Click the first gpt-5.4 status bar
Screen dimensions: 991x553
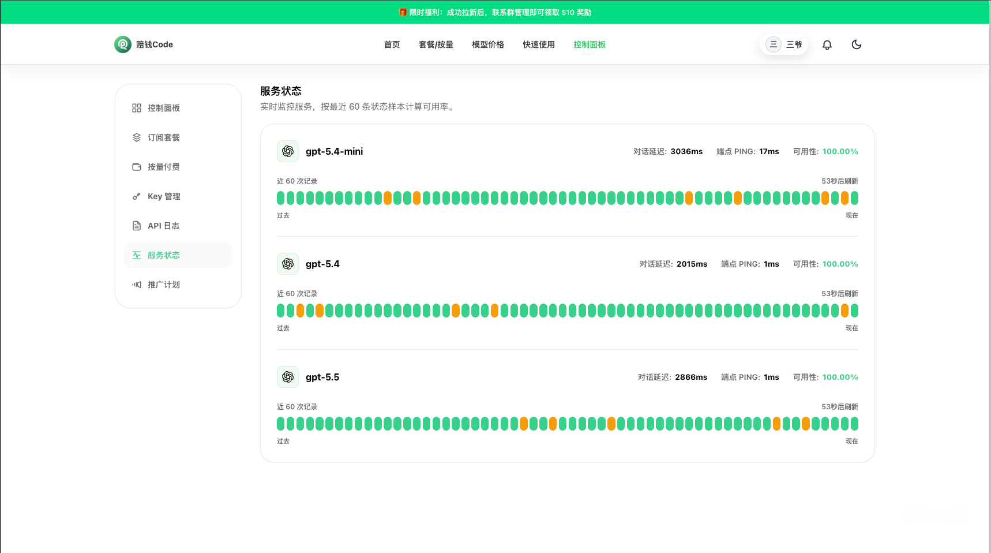(281, 311)
